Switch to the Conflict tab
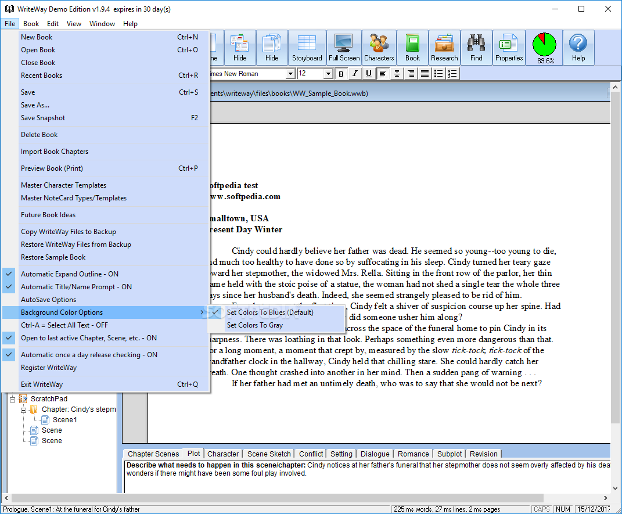This screenshot has width=622, height=514. 311,454
